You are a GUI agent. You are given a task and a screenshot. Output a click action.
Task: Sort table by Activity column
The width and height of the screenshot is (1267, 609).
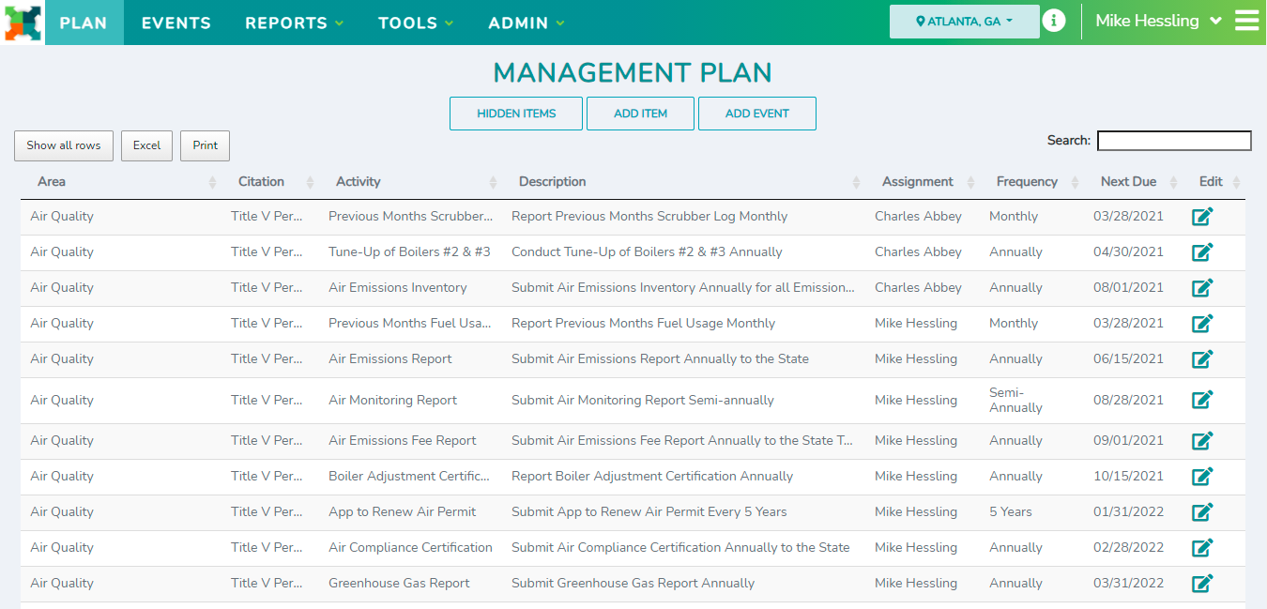pos(410,182)
